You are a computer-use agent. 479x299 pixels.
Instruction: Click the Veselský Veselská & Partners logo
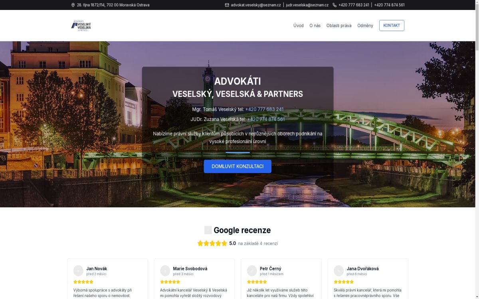81,25
